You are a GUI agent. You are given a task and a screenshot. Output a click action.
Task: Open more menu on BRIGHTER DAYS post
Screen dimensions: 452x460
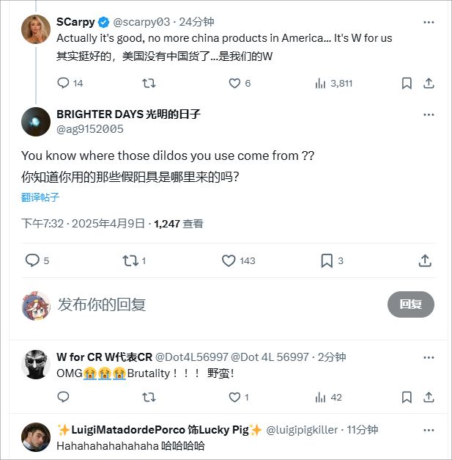[429, 114]
